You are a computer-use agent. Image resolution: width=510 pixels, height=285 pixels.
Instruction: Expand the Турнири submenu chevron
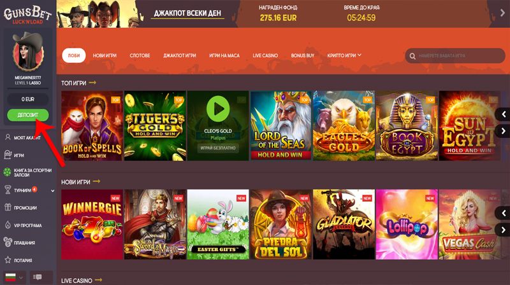pos(53,191)
